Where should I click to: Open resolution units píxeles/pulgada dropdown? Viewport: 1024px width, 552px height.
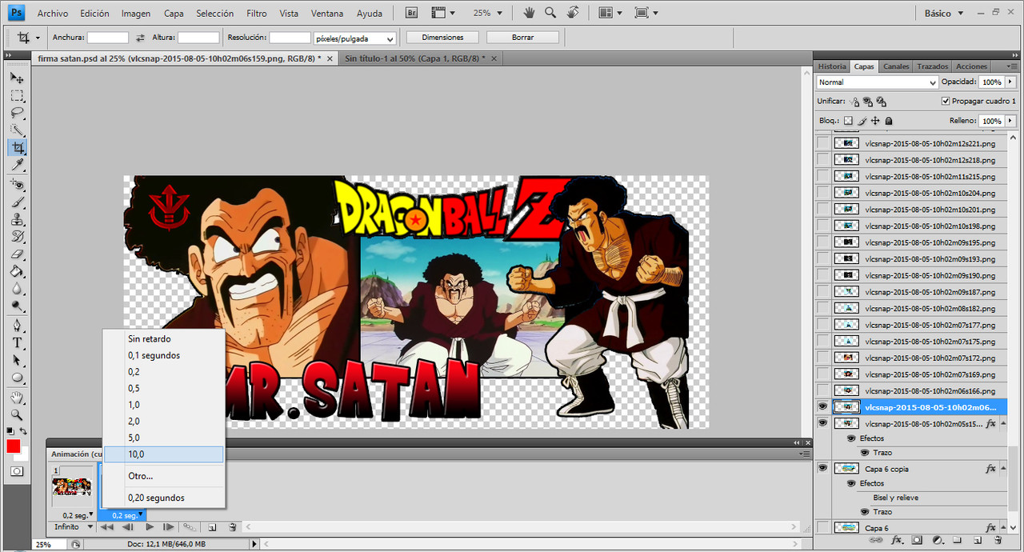tap(355, 38)
